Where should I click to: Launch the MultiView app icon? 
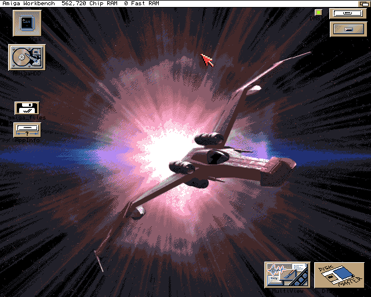tap(287, 274)
